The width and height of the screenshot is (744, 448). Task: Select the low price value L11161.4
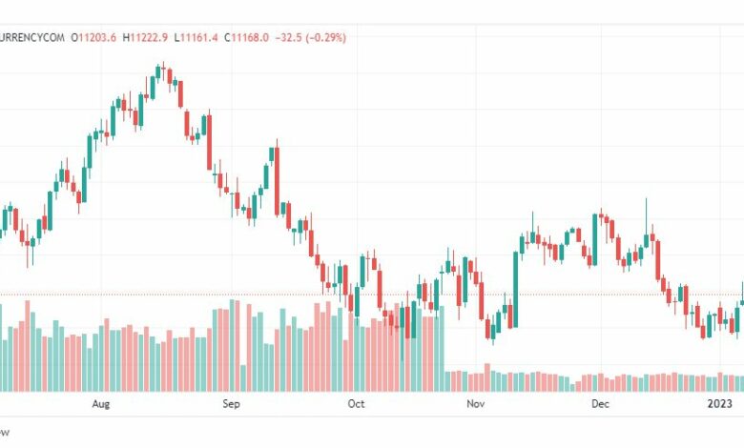click(196, 37)
